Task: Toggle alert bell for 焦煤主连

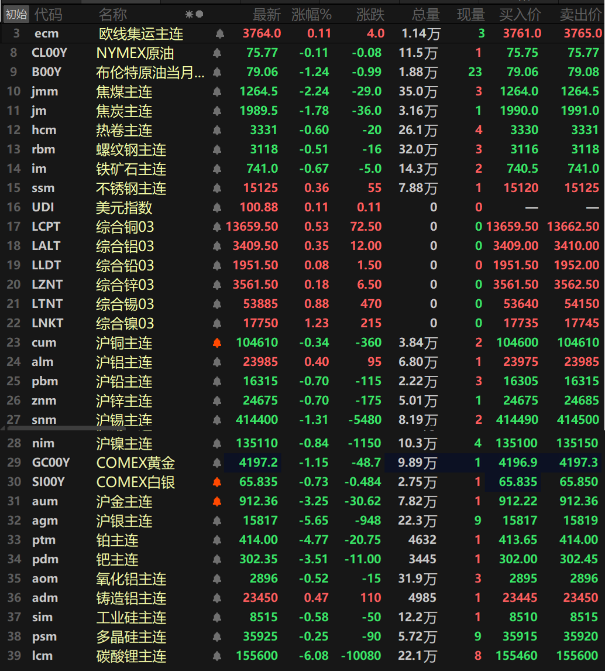Action: 217,91
